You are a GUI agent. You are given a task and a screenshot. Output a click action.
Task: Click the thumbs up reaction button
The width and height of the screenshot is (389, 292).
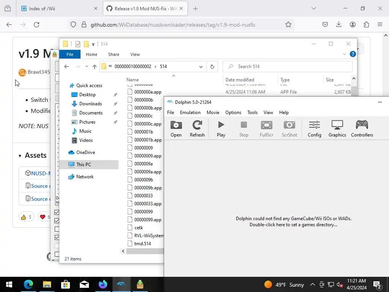pyautogui.click(x=26, y=217)
